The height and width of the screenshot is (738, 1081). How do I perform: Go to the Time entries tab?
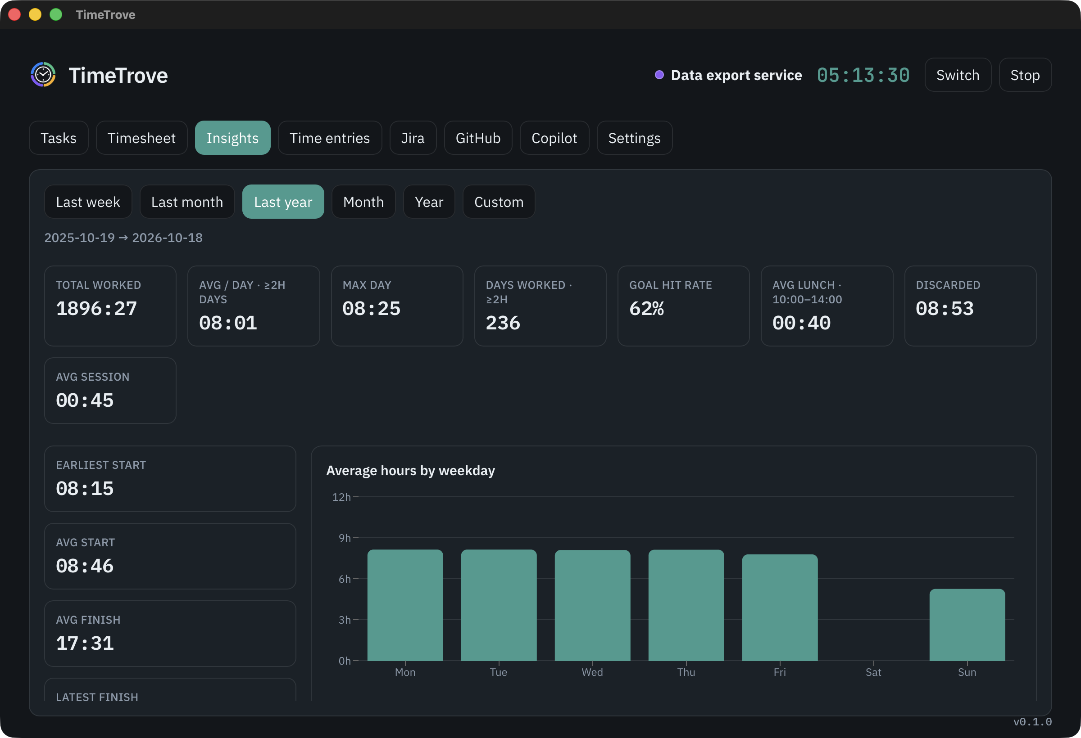330,138
